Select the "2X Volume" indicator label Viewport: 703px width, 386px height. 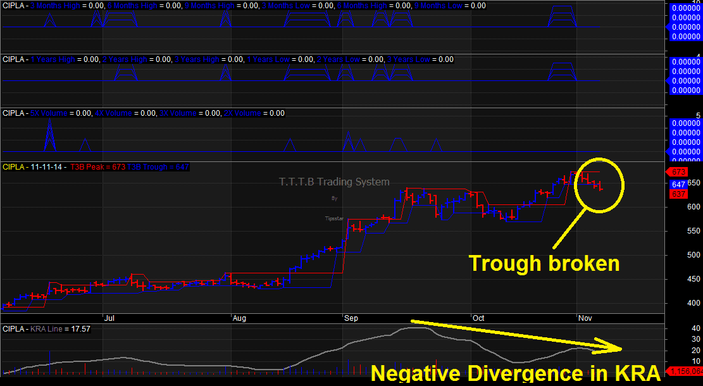coord(242,113)
